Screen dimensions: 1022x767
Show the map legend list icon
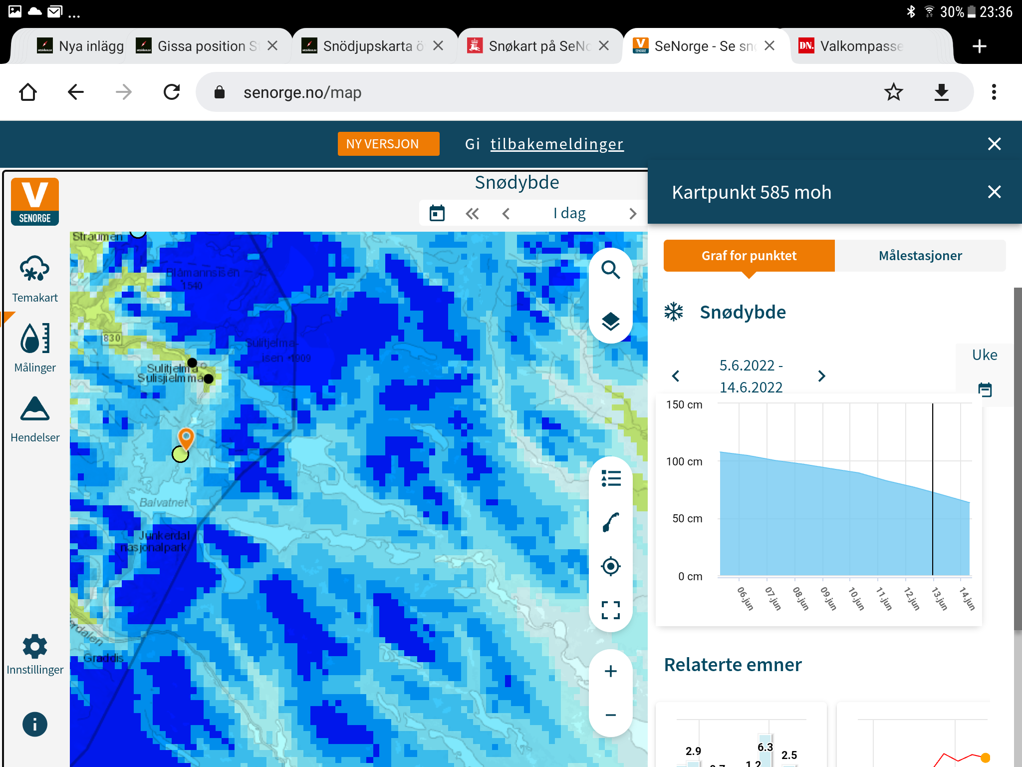point(610,478)
